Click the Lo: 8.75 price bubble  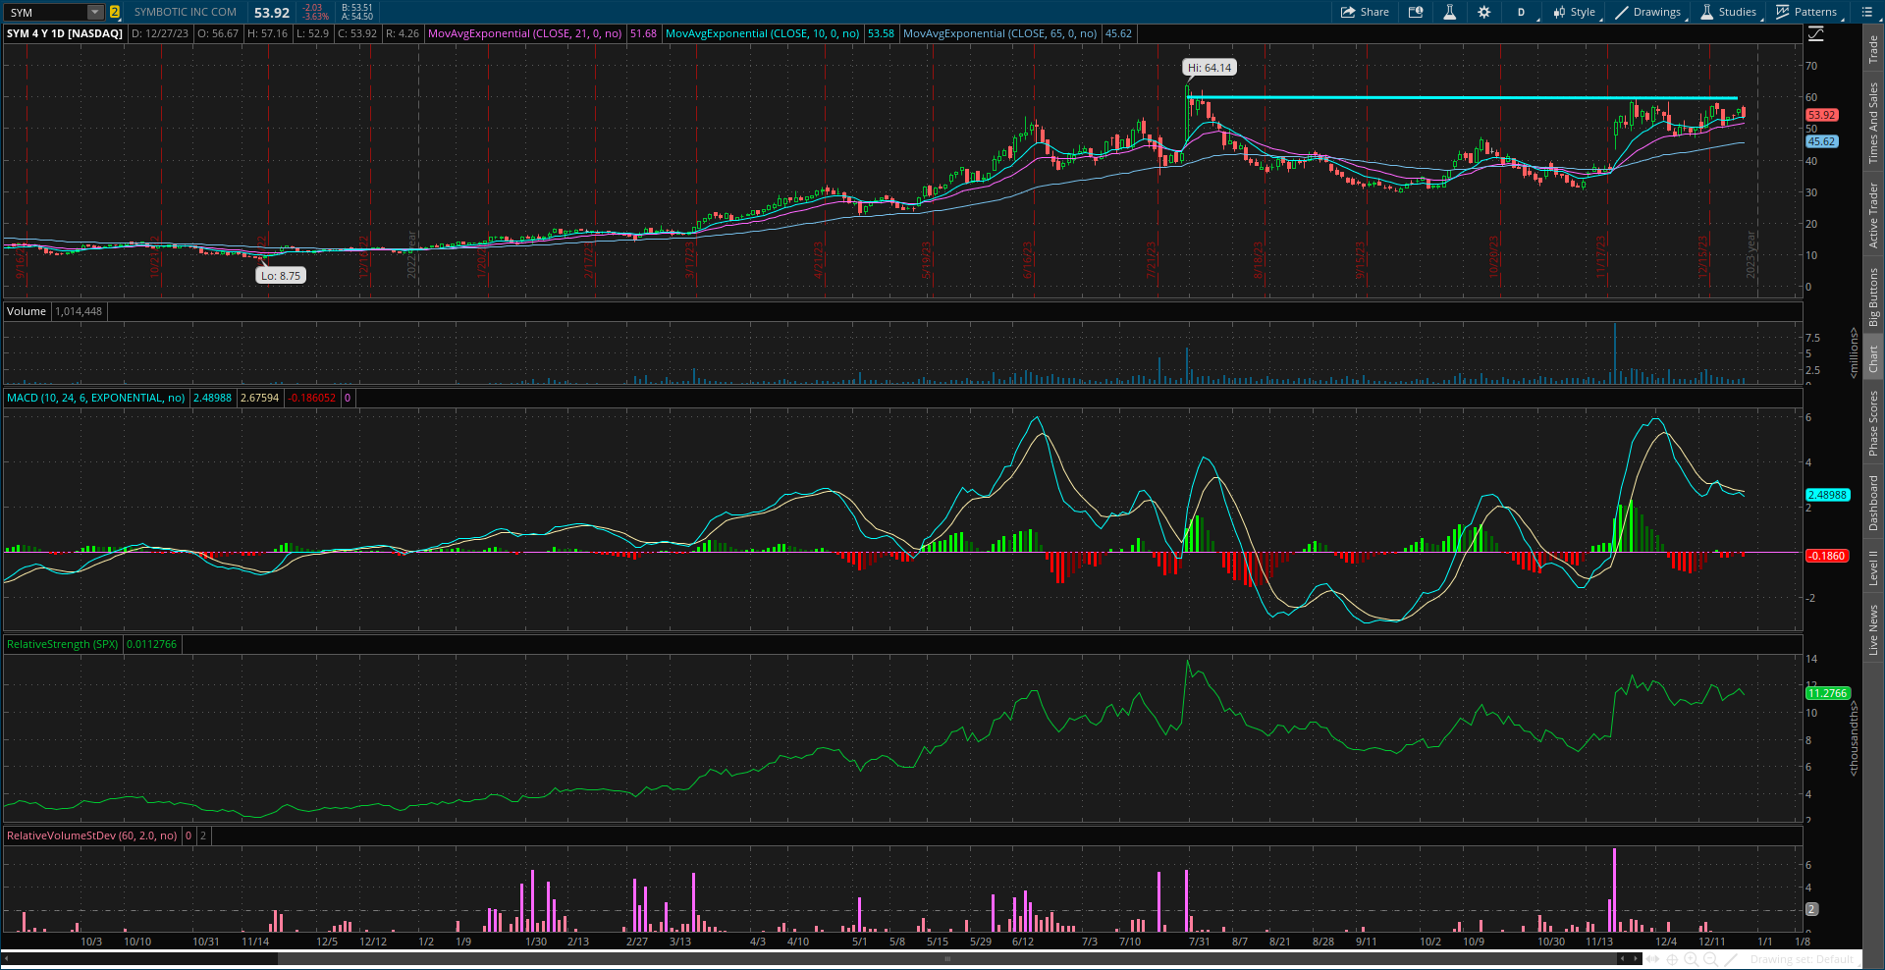(281, 276)
